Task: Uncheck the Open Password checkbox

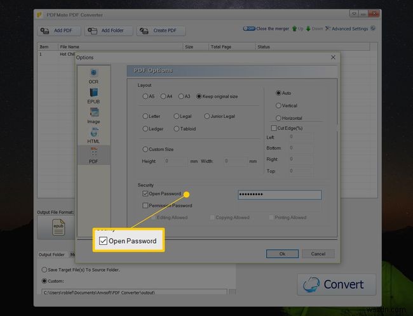Action: [x=145, y=194]
